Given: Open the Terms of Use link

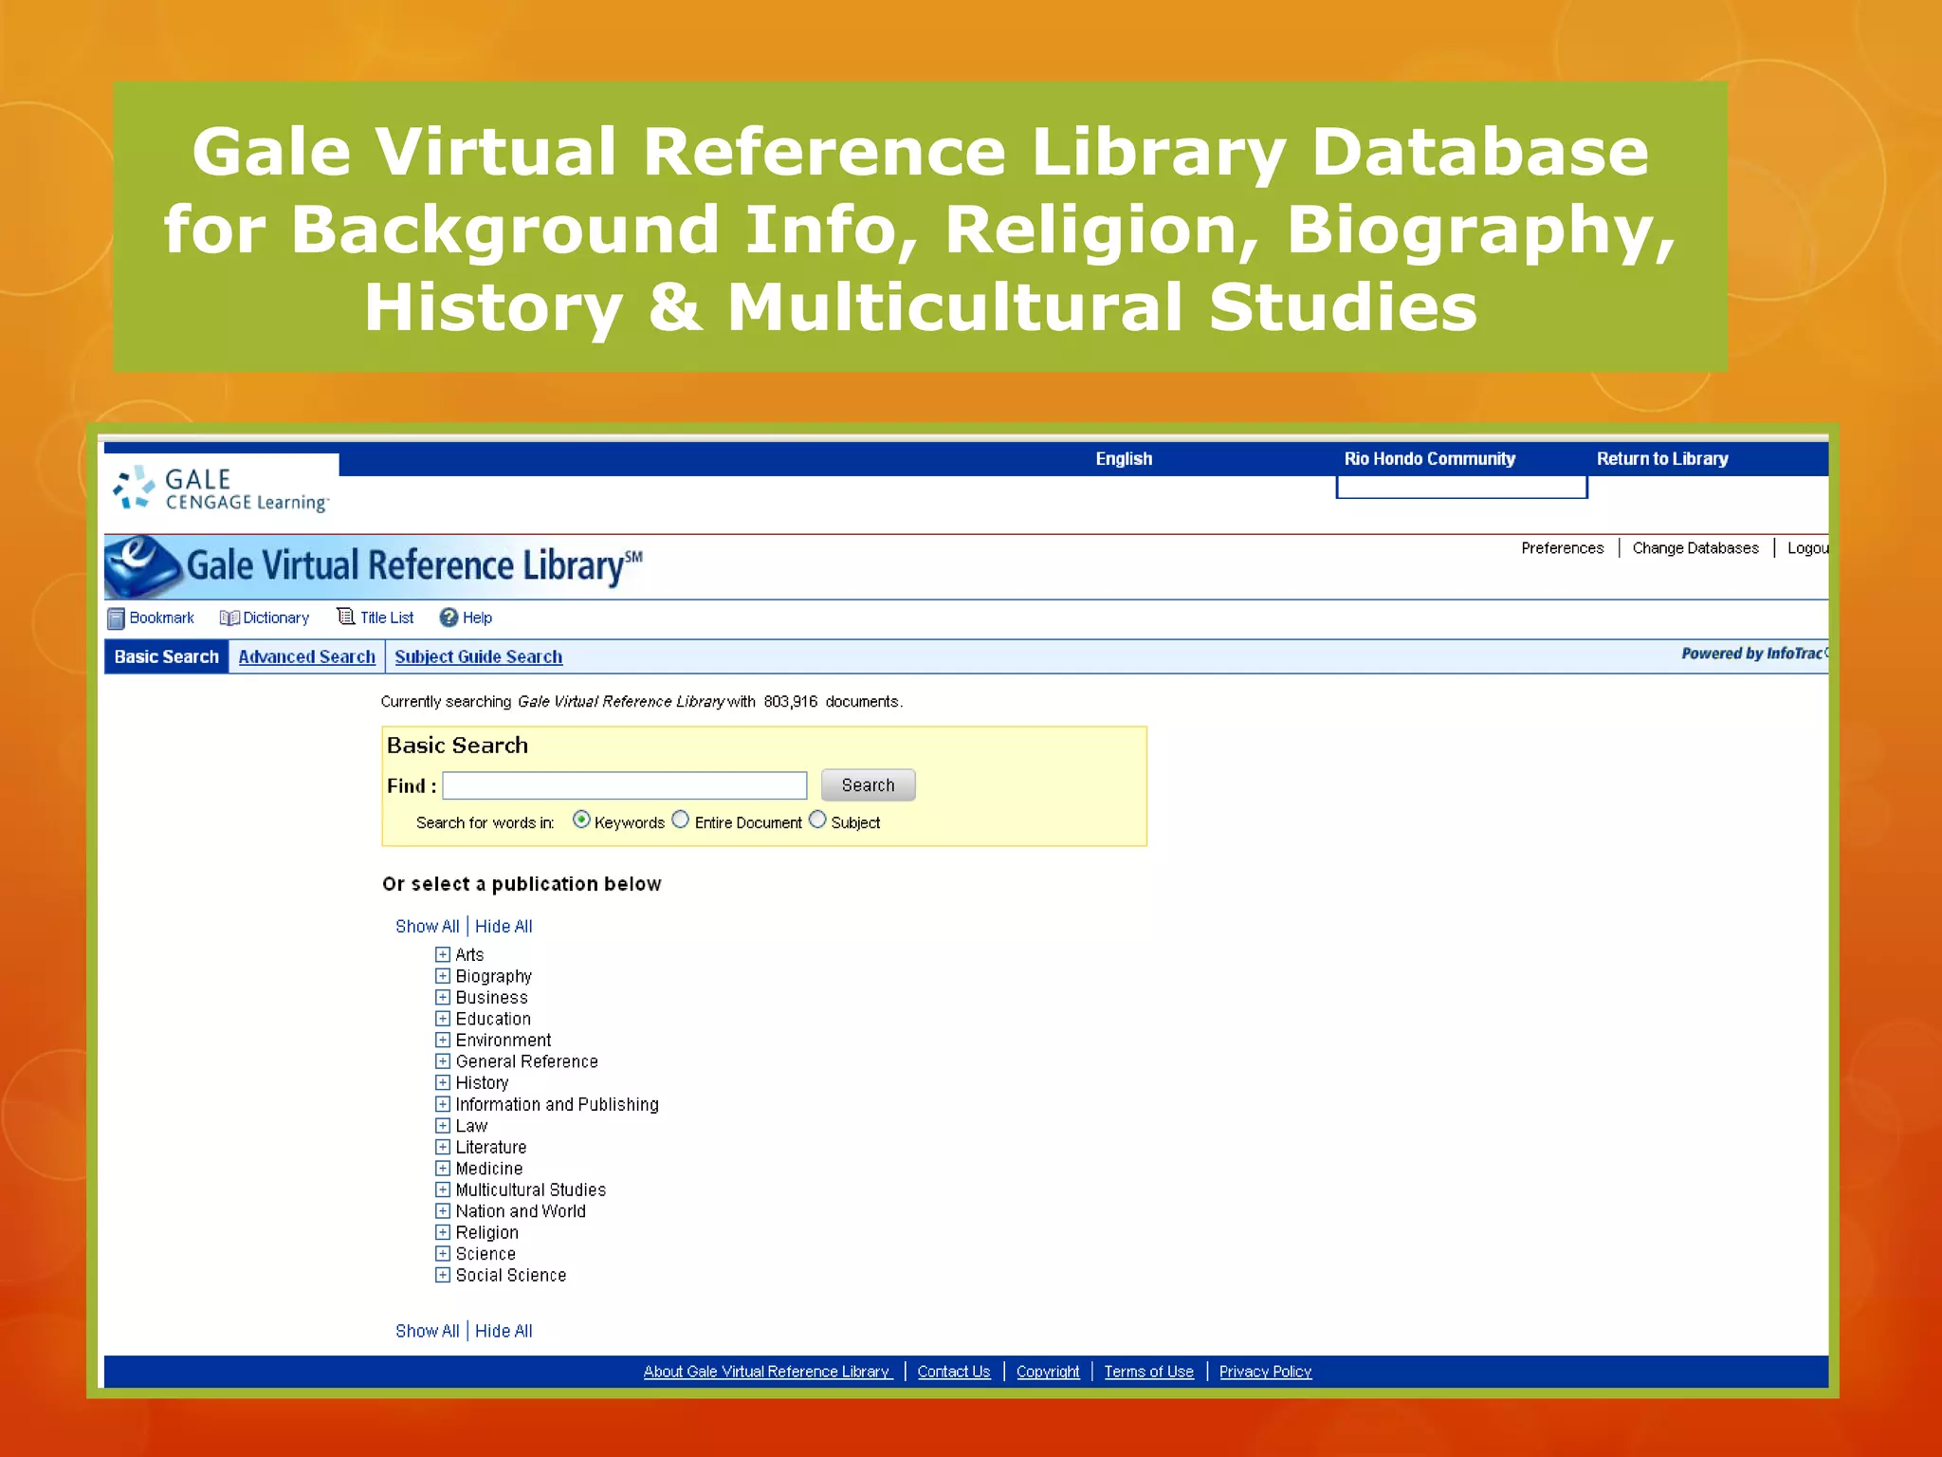Looking at the screenshot, I should pos(1148,1372).
